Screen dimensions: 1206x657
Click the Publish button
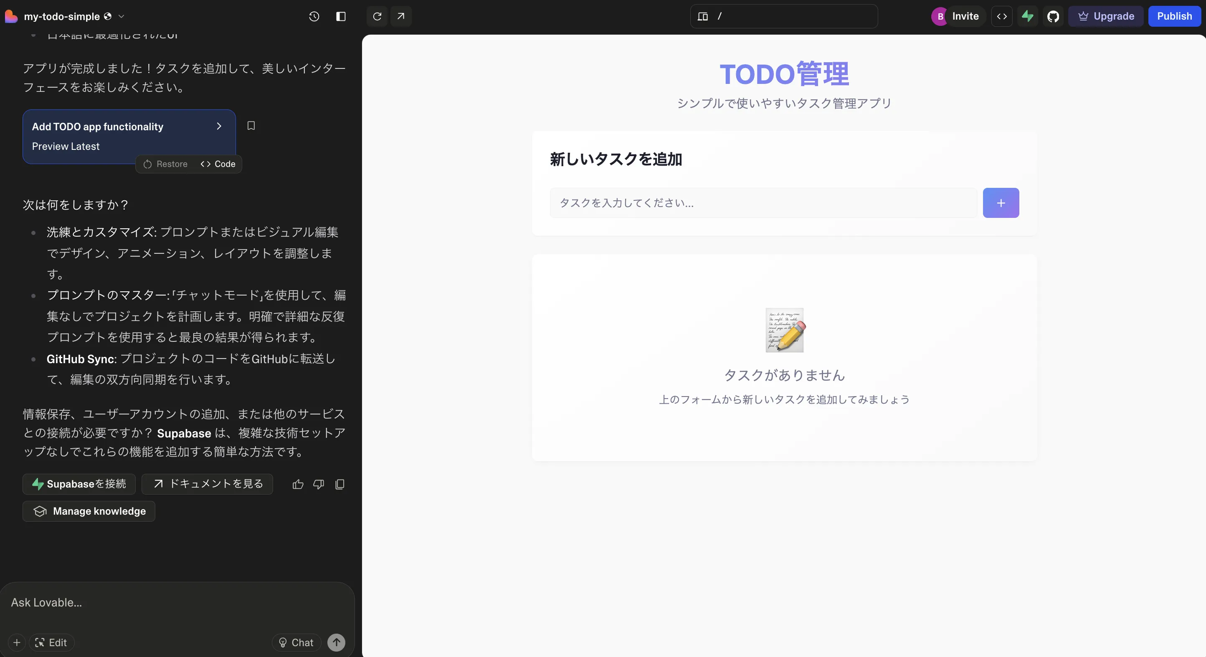pos(1175,16)
